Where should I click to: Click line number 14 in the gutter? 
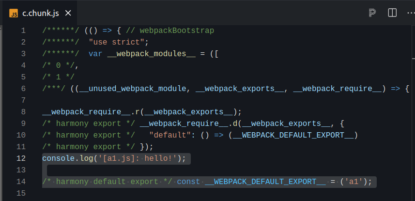[21, 182]
